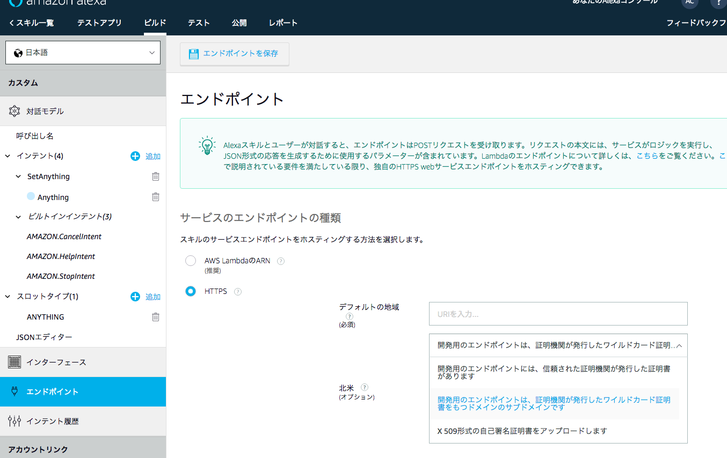
Task: Open 呼び出し名 in the sidebar
Action: 35,136
